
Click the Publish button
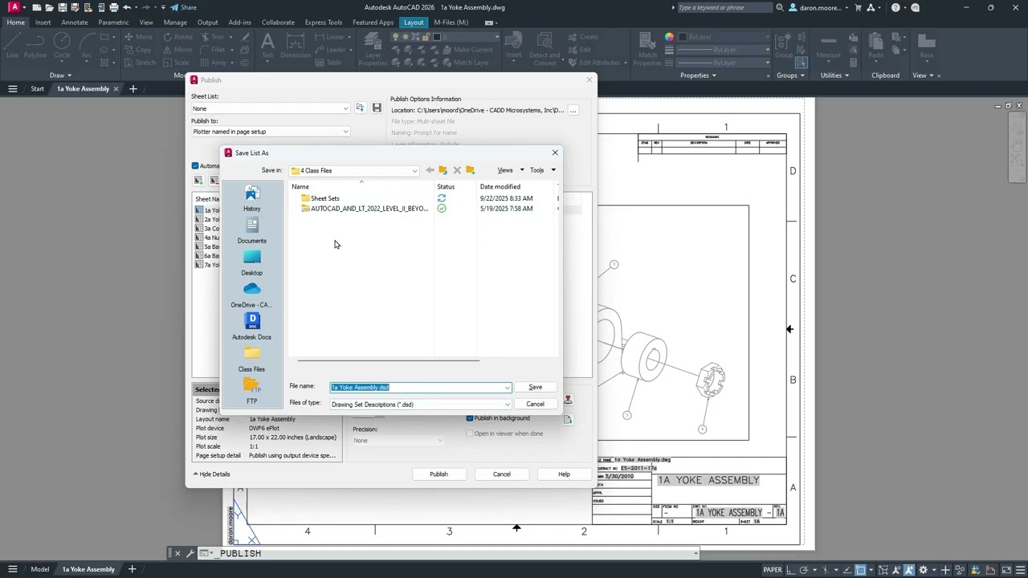439,474
